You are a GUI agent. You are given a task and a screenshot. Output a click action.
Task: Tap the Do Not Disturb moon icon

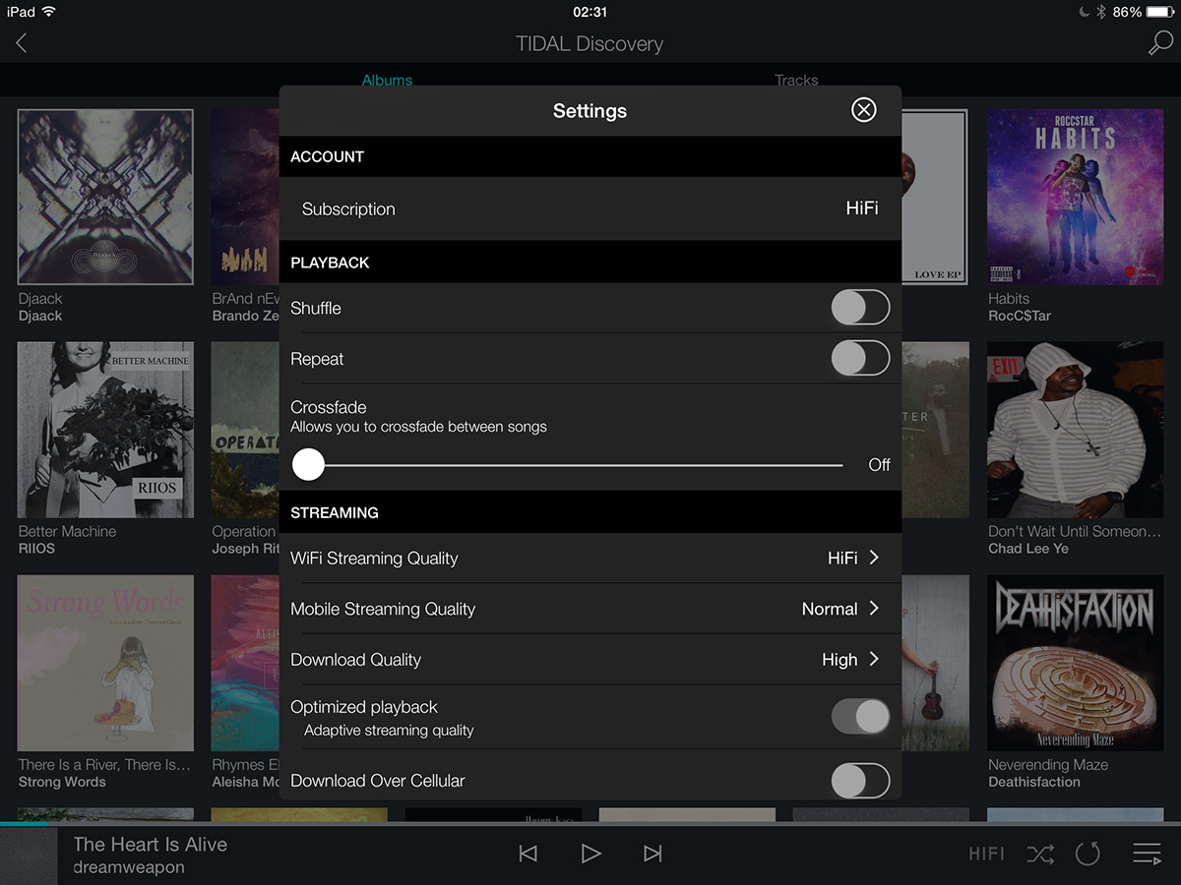pyautogui.click(x=1086, y=12)
